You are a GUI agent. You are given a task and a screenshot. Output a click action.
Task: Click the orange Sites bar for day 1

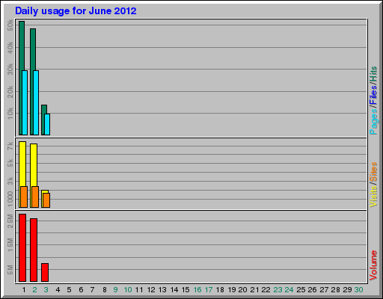coord(24,197)
